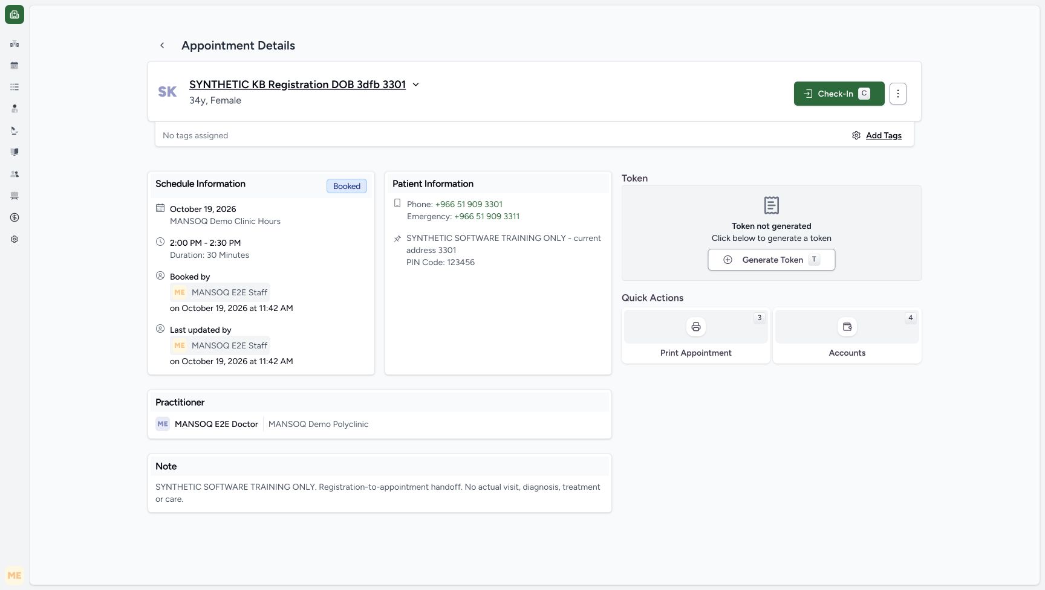
Task: Open the calendar appointments sidebar icon
Action: tap(15, 65)
